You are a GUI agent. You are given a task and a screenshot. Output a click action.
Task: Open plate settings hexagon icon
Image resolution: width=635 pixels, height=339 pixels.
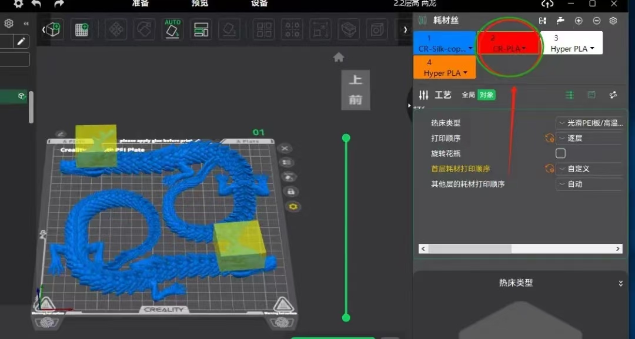(x=293, y=207)
